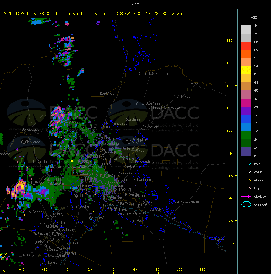Click the 'TUNUYAN' place label

(69, 253)
